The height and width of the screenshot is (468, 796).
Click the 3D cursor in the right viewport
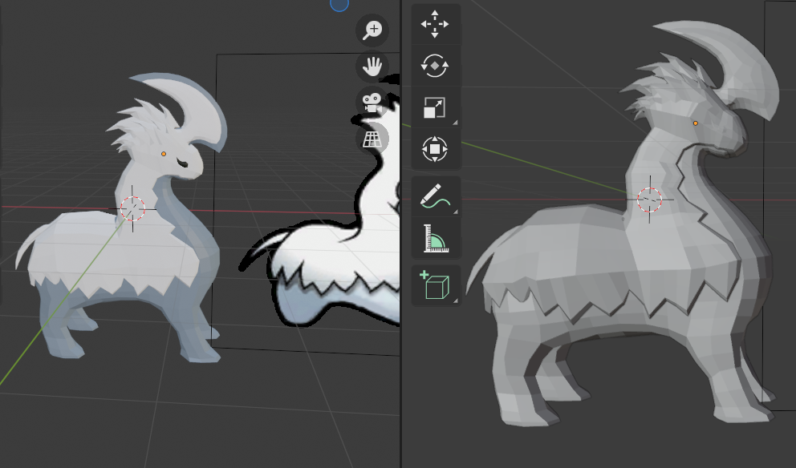point(650,200)
